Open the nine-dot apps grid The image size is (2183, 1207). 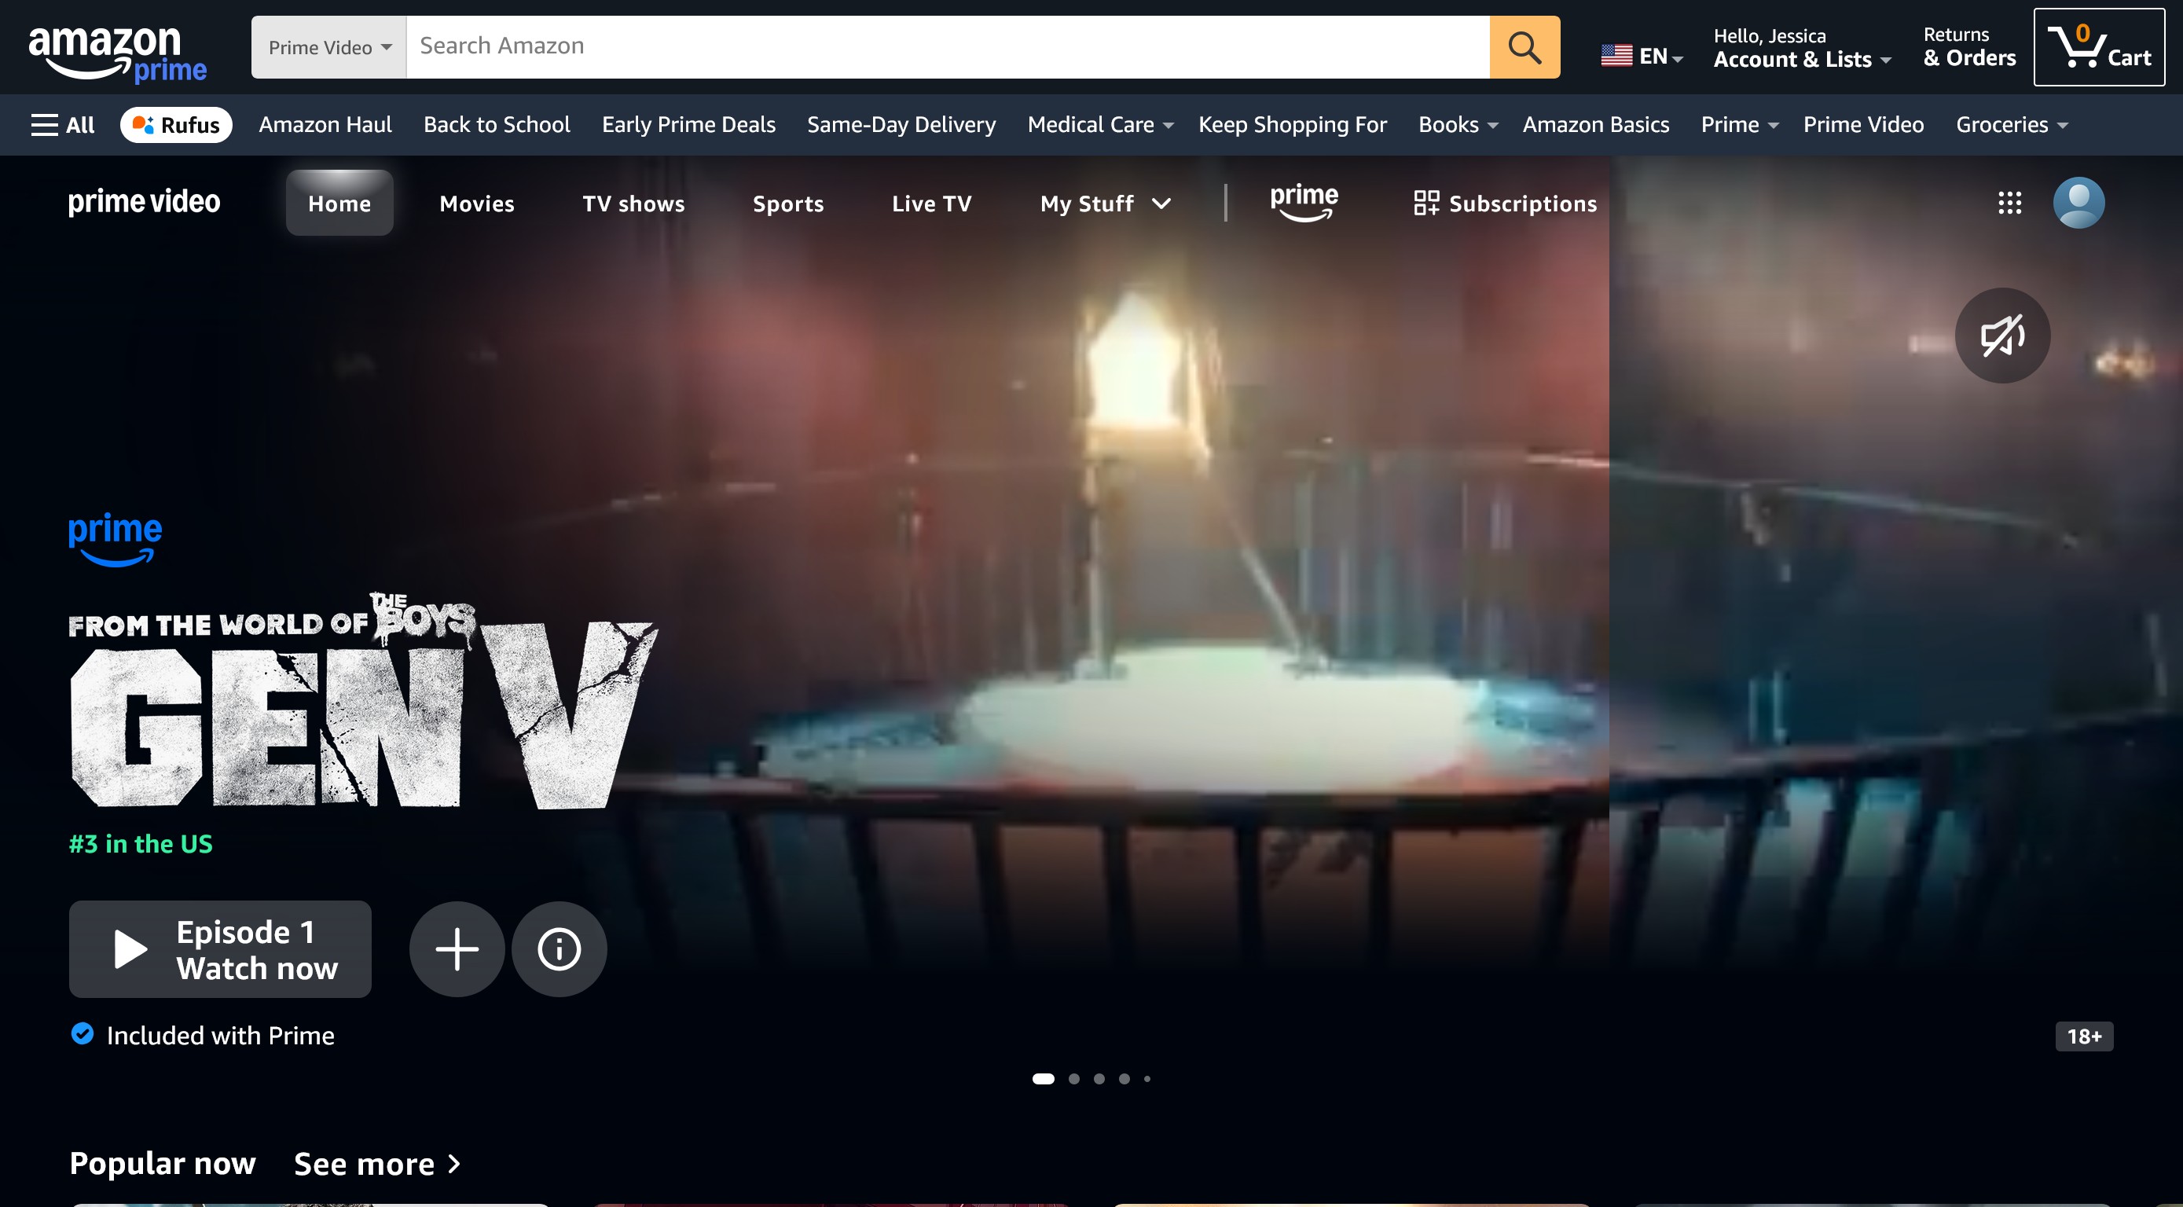(x=2009, y=203)
